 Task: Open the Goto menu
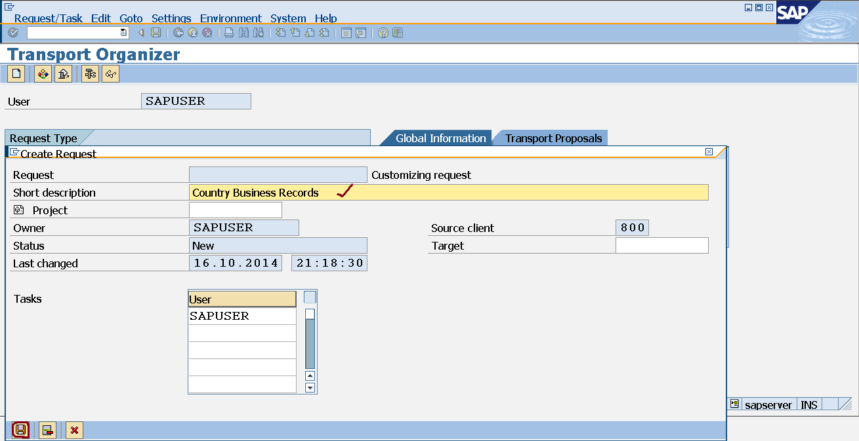131,18
